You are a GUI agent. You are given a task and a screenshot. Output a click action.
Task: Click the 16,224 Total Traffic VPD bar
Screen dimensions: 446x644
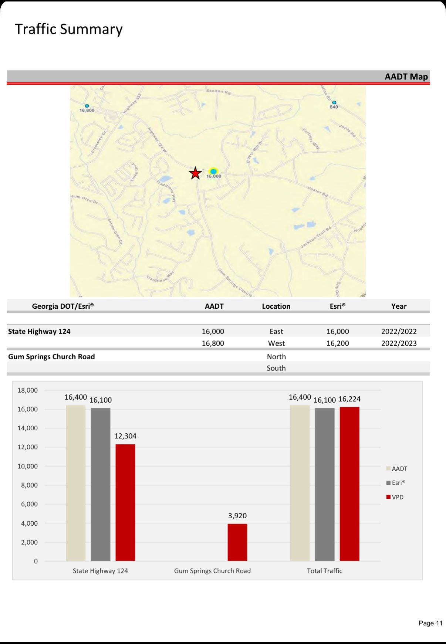(349, 484)
